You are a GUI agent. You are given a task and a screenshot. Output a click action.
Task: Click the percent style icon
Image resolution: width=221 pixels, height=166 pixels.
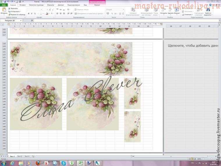(112, 14)
